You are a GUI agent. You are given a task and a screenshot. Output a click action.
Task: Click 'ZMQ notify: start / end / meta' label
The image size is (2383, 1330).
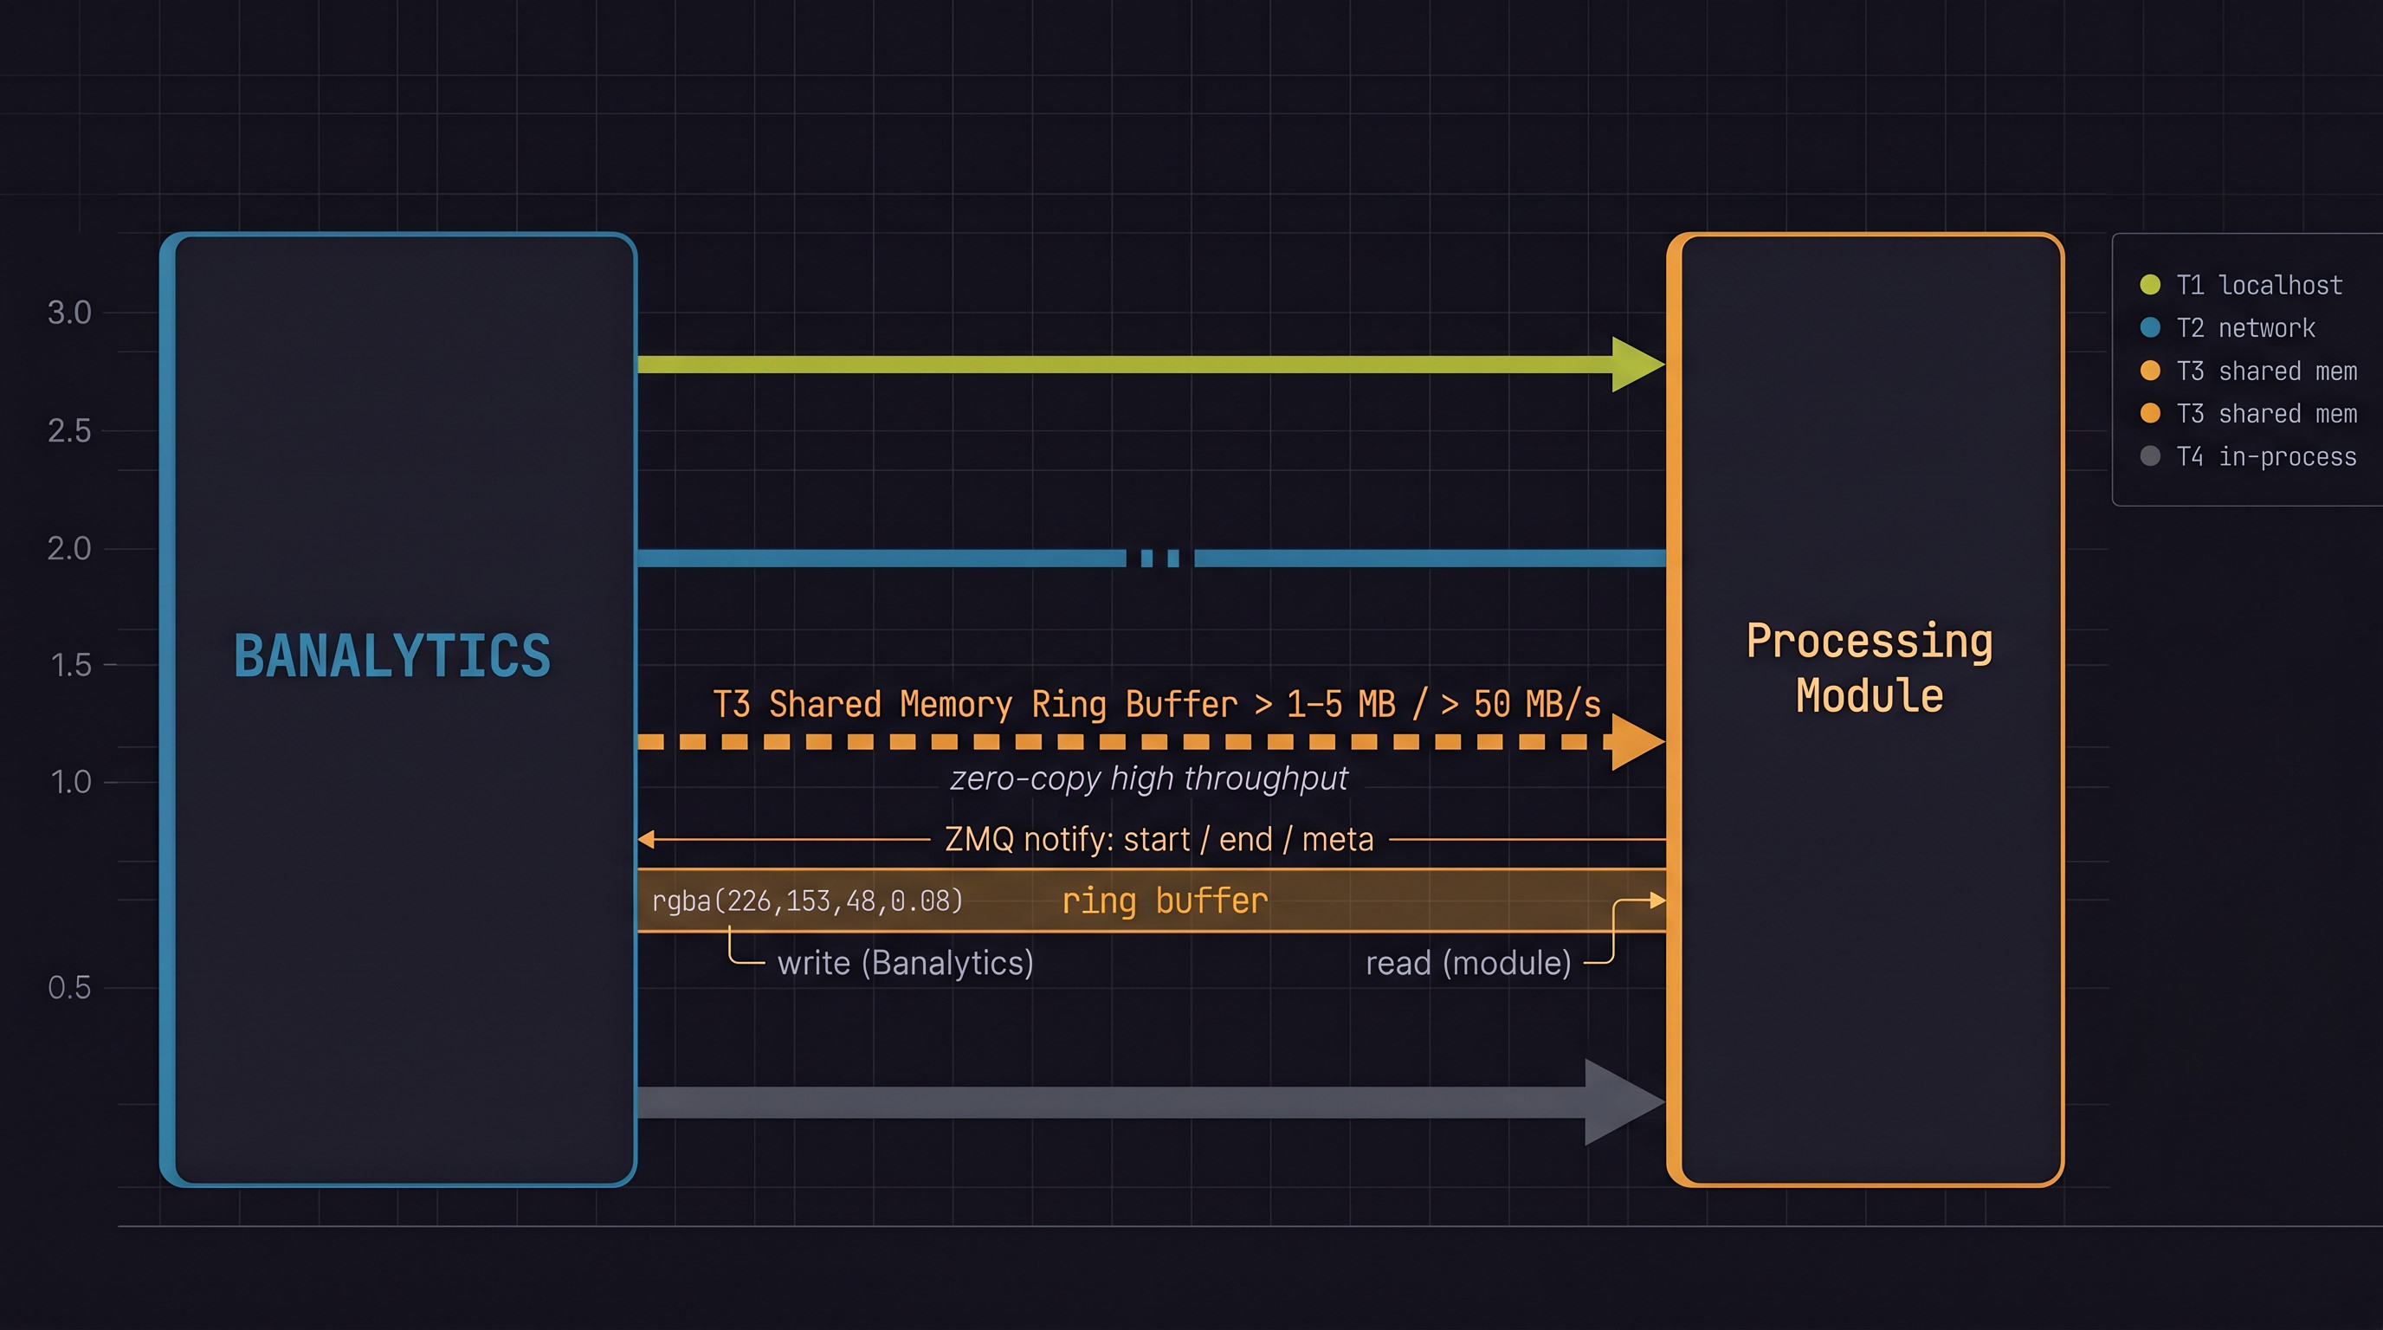[x=1159, y=840]
